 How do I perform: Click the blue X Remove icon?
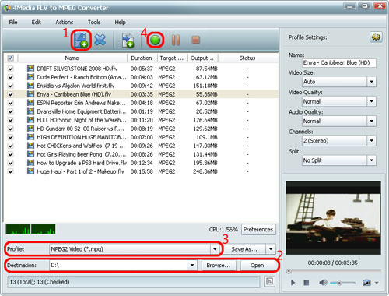[100, 40]
